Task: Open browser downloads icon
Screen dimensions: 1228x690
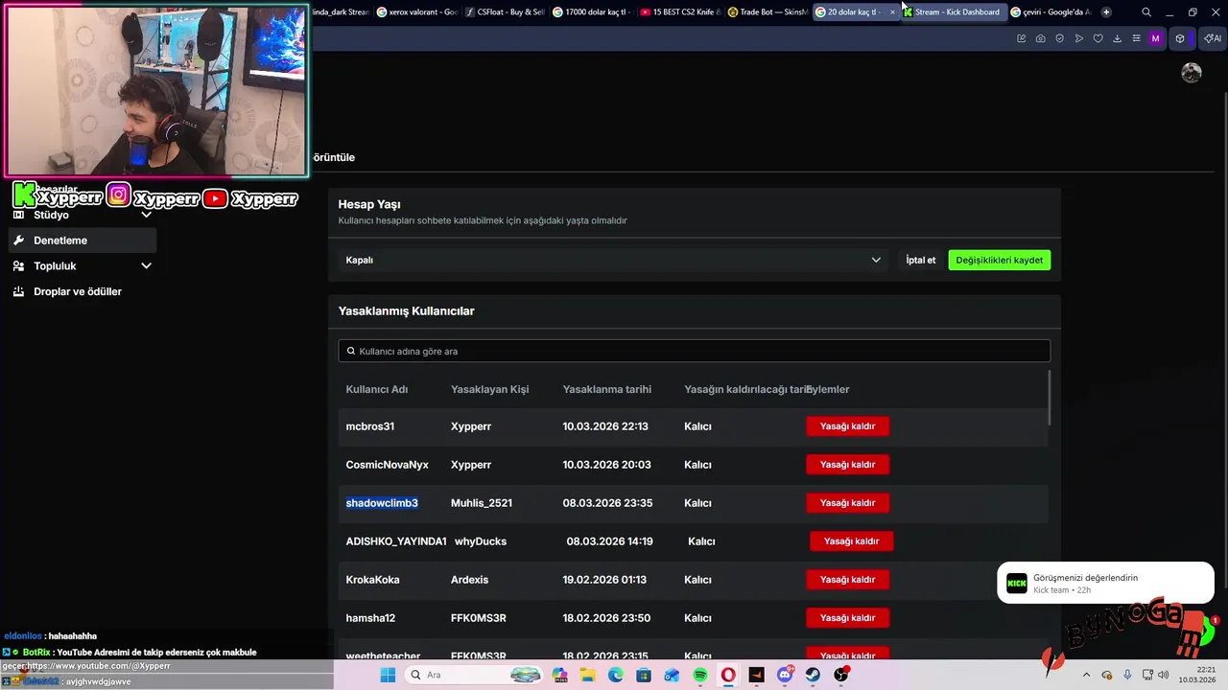Action: 1117,38
